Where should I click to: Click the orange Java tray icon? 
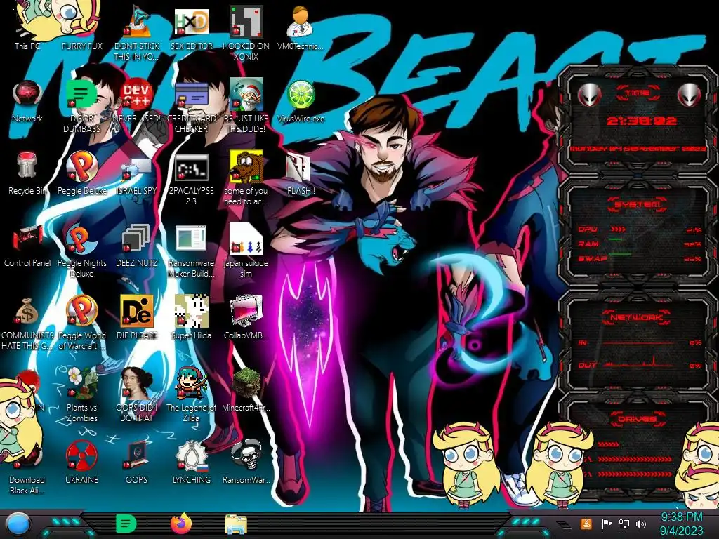pos(586,524)
